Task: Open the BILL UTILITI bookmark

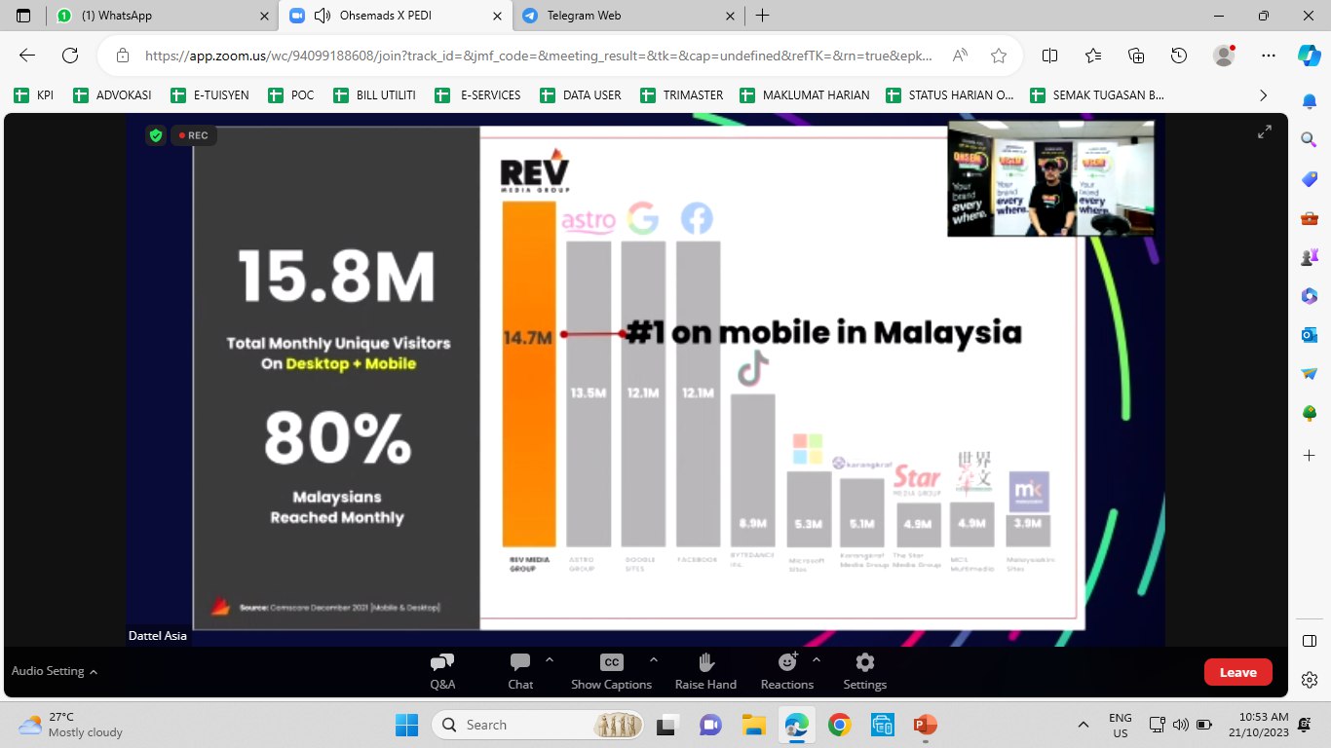Action: [x=374, y=94]
